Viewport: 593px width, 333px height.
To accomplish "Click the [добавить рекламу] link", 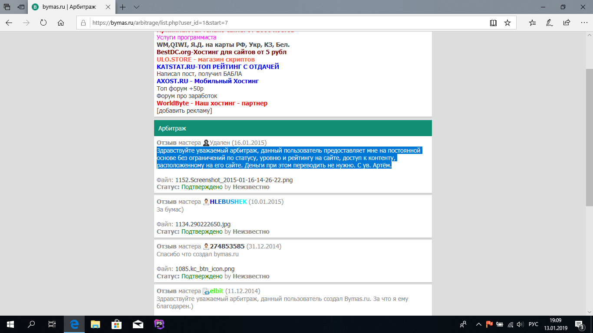I will pyautogui.click(x=184, y=111).
